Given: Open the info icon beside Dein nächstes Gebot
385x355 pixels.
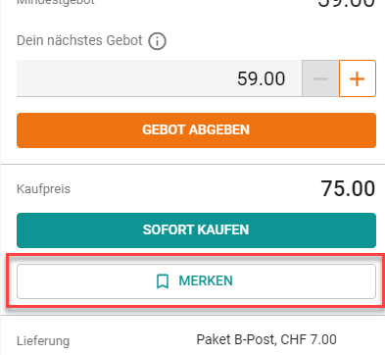Looking at the screenshot, I should coord(158,41).
